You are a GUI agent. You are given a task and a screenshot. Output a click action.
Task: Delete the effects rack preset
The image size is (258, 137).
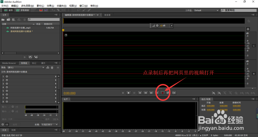pyautogui.click(x=52, y=67)
